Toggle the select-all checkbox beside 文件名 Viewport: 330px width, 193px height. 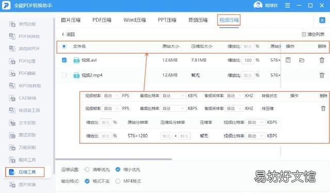(x=64, y=46)
